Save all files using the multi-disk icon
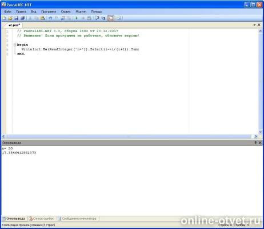 [23, 18]
